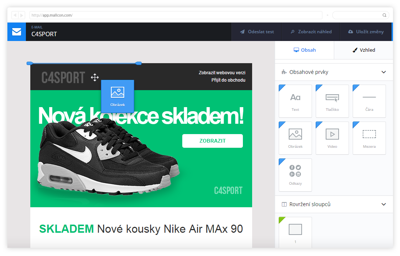Select the Odkazy social links element
Viewport: 400px width, 256px height.
tap(295, 175)
